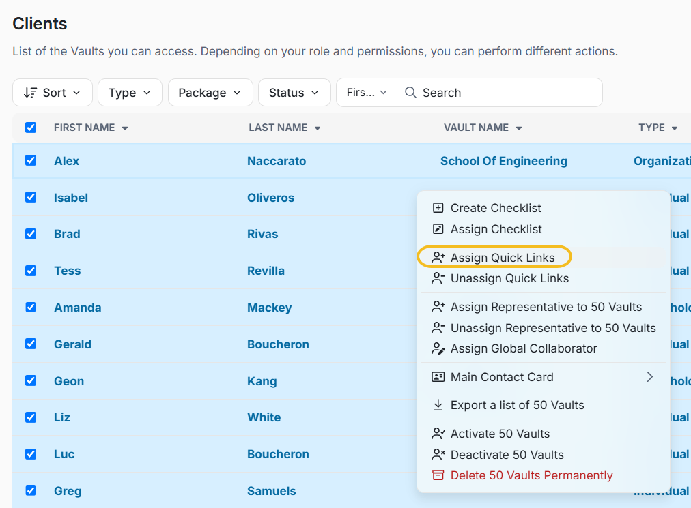Select Unassign Representative to 50 Vaults
691x508 pixels.
coord(543,328)
